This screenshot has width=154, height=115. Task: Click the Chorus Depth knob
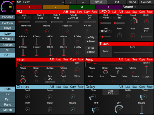[28, 97]
